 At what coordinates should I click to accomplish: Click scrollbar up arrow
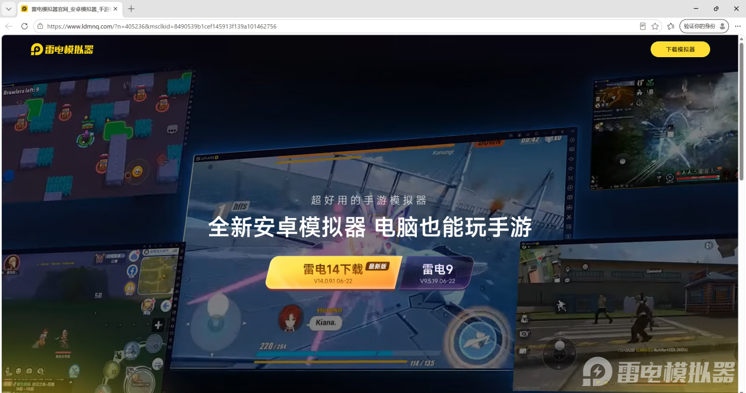(741, 38)
